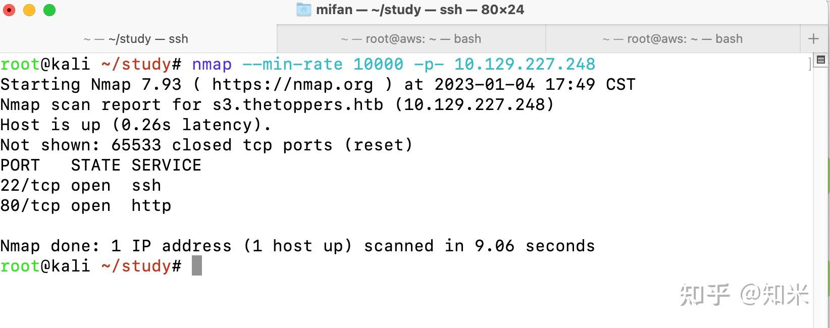Select the second tab labeled root@aws bash

411,39
